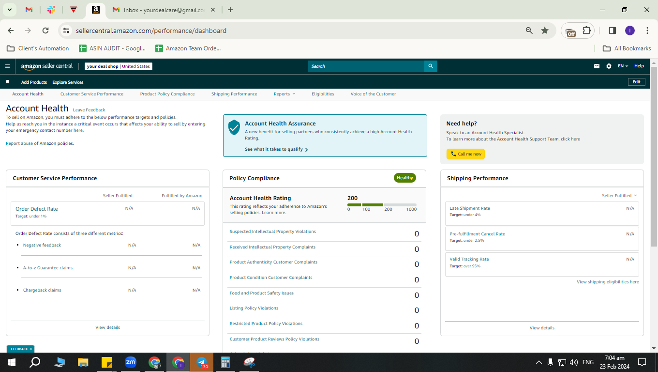Click the bookmark flag icon beside Add Products
658x372 pixels.
pyautogui.click(x=7, y=82)
